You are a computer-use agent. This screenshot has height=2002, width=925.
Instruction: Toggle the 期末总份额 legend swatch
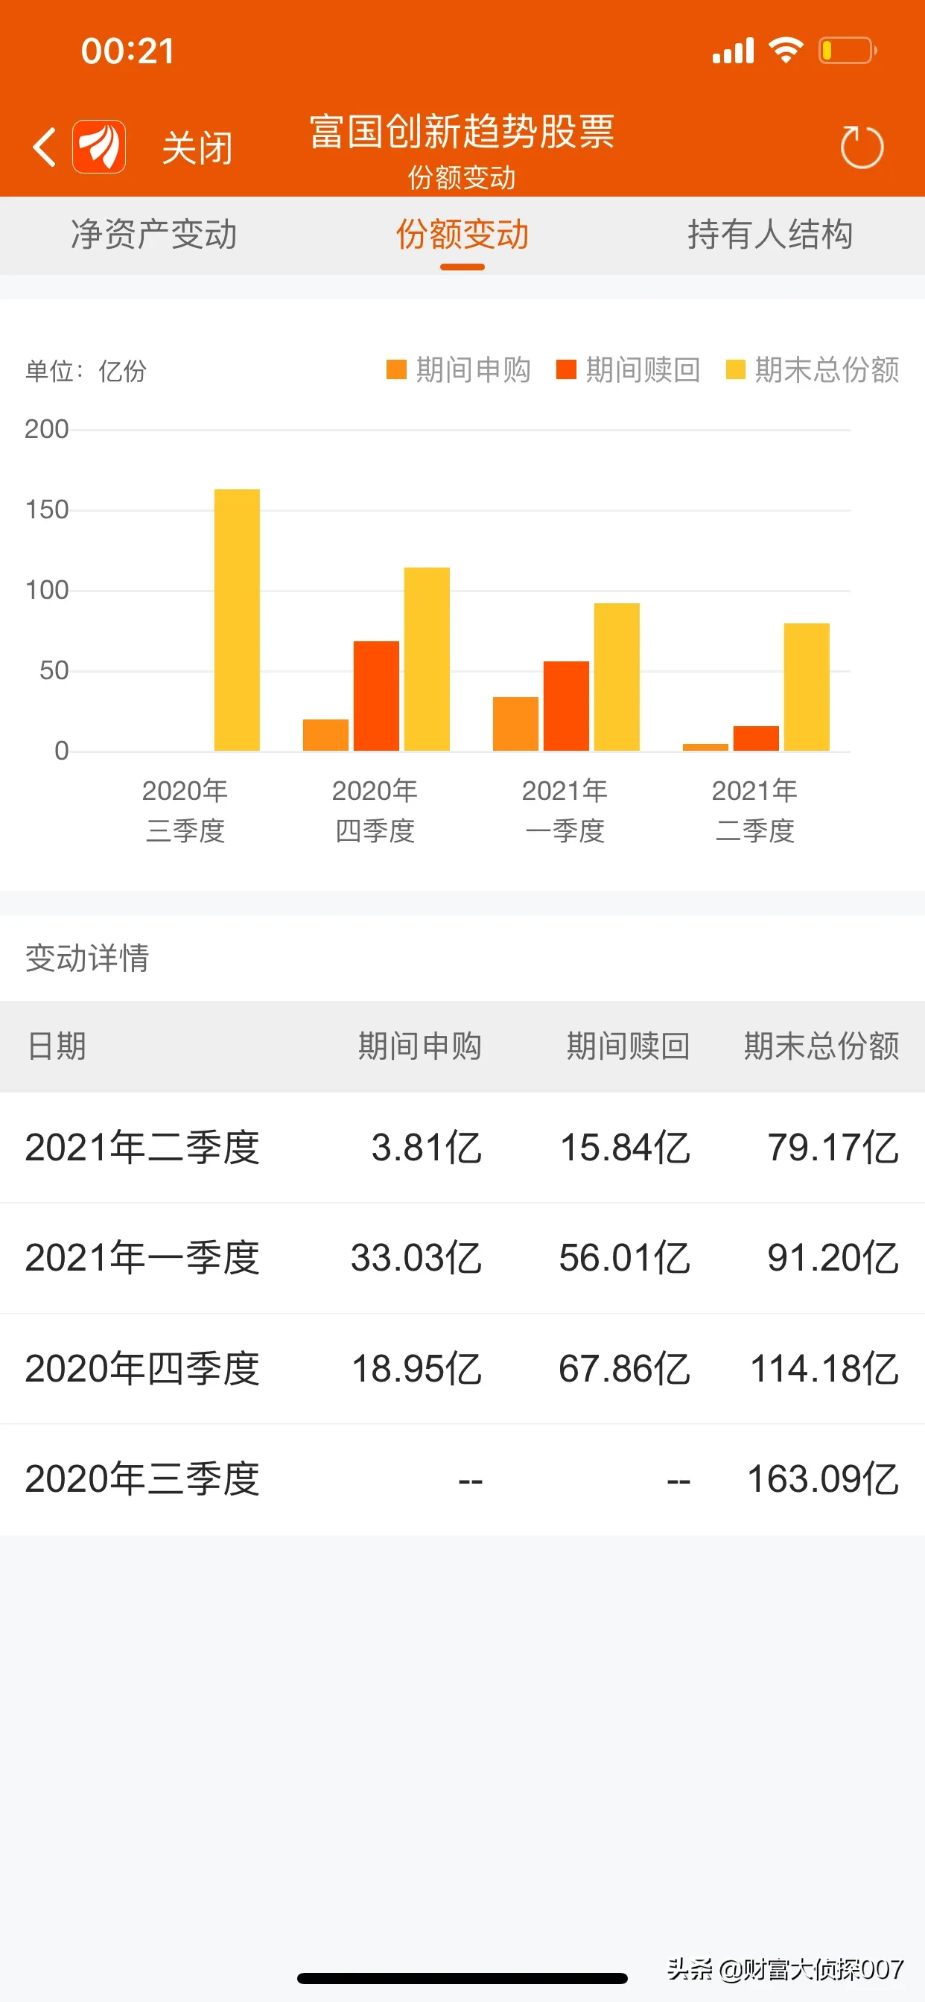[735, 370]
